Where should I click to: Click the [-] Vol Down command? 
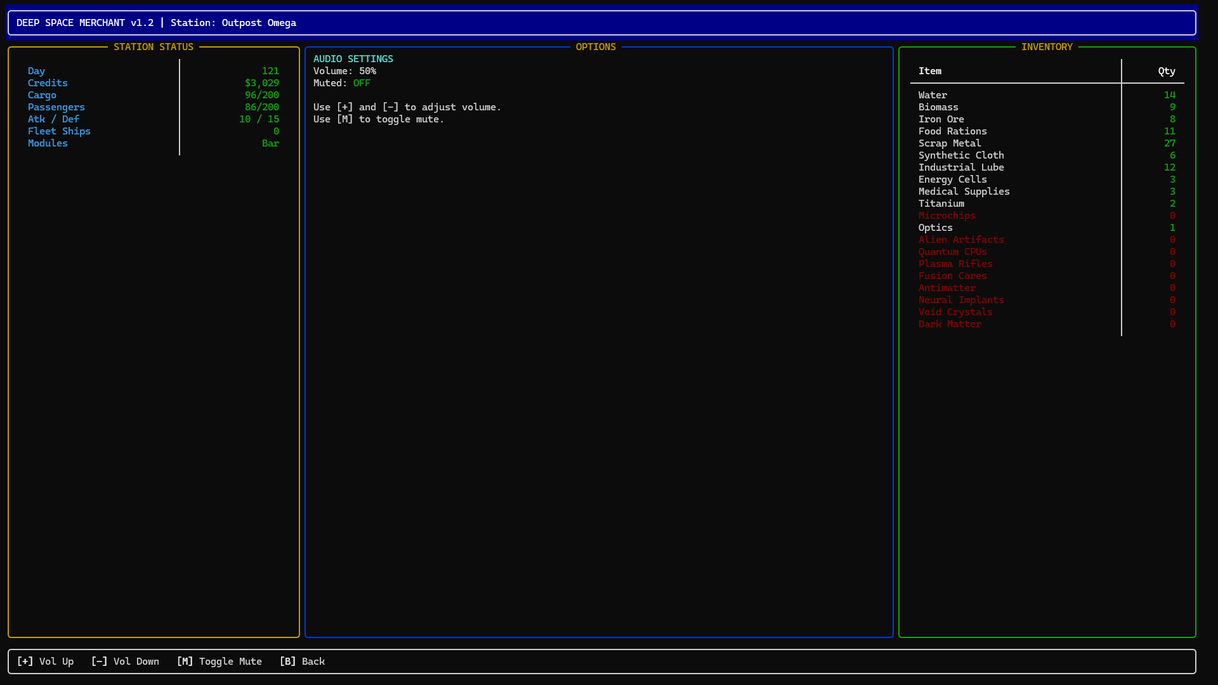125,661
